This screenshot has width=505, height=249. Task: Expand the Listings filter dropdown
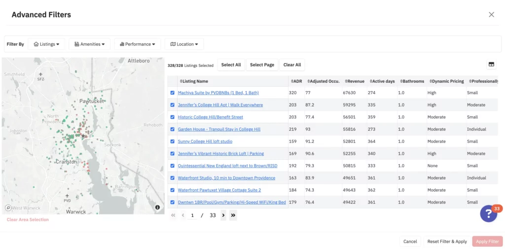[46, 44]
